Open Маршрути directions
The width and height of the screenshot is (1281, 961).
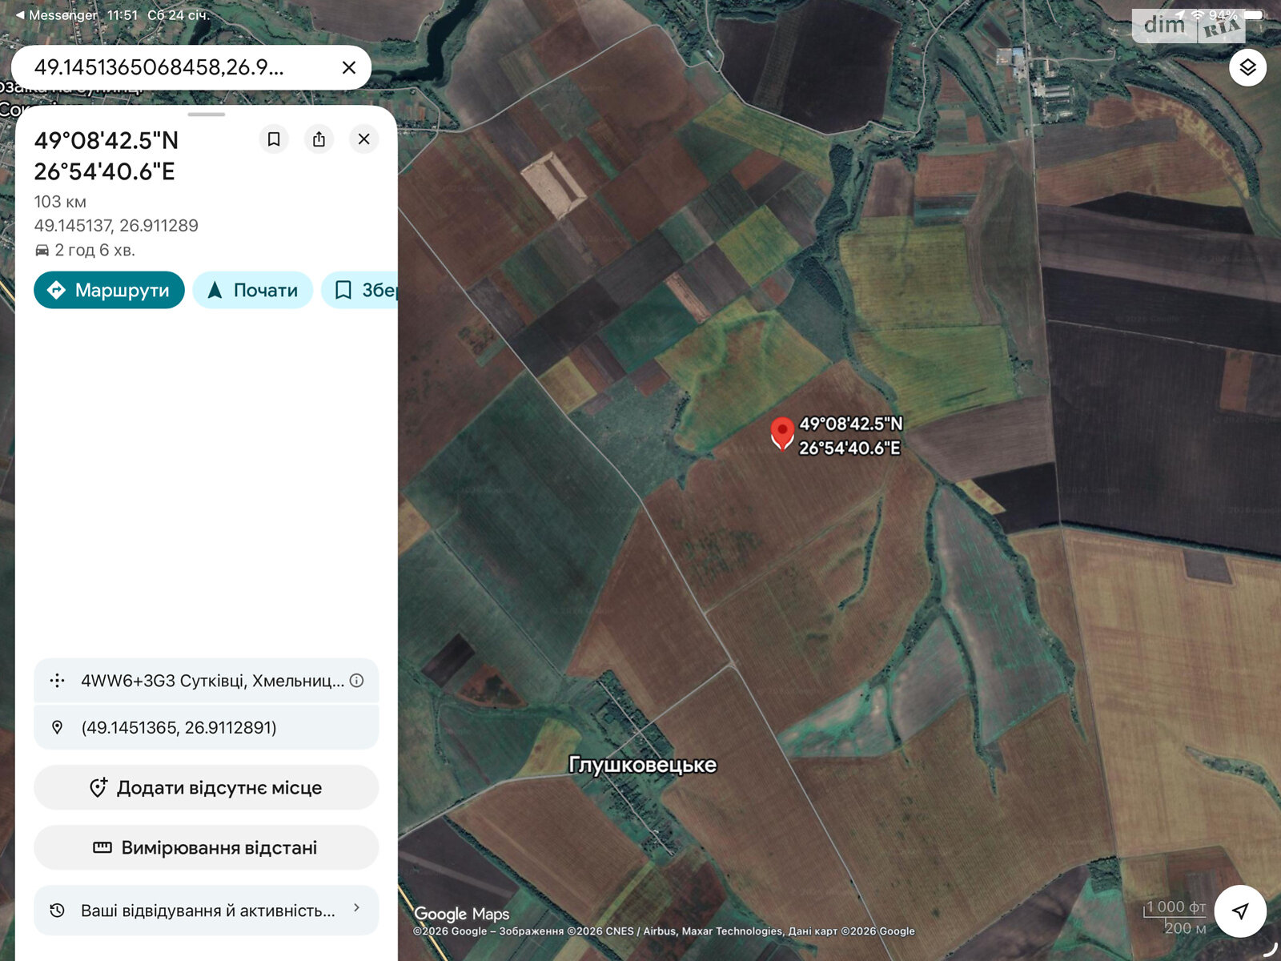(109, 290)
